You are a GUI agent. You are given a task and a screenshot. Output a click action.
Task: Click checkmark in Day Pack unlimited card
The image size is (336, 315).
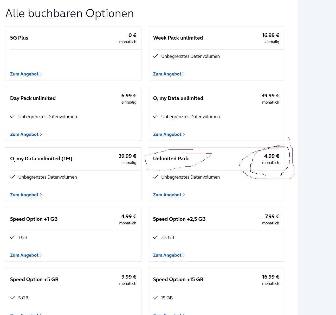point(12,117)
